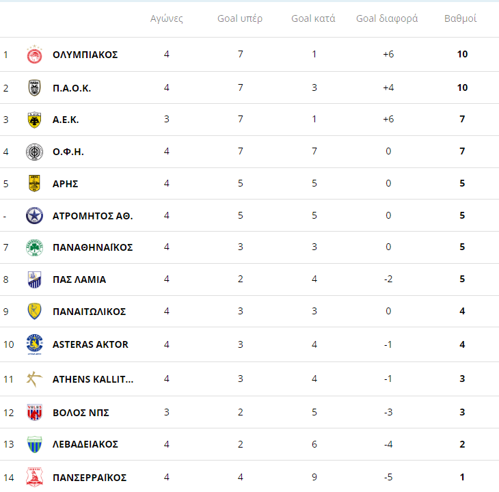Screen dimensions: 499x492
Task: Sort table by Βαθμοί column header
Action: pyautogui.click(x=460, y=18)
